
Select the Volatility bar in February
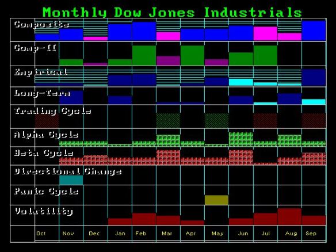pyautogui.click(x=144, y=219)
